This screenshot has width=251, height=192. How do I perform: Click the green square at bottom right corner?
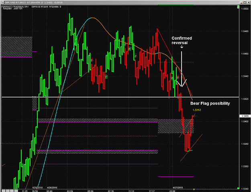tap(238, 188)
